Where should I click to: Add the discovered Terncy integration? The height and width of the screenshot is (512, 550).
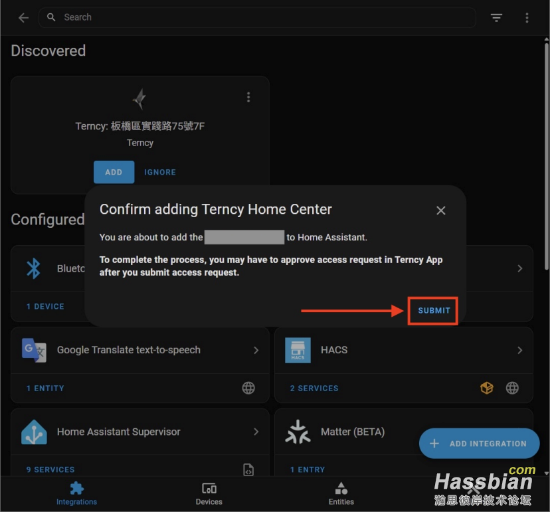pyautogui.click(x=114, y=172)
